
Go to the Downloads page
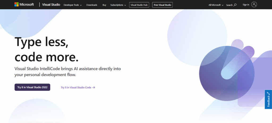pyautogui.click(x=92, y=5)
